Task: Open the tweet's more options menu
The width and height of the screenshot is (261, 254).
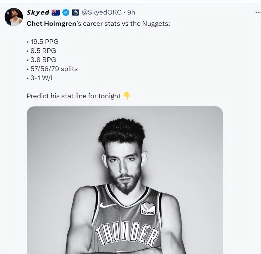Action: tap(257, 13)
